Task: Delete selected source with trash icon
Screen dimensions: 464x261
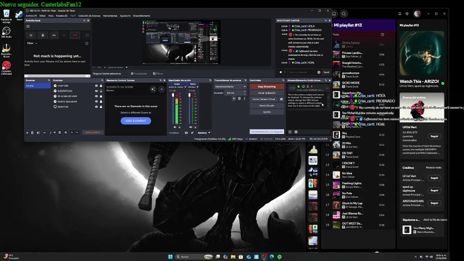Action: pyautogui.click(x=60, y=133)
